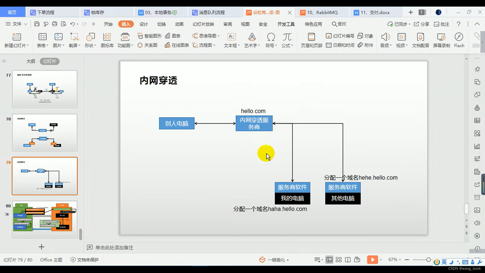Expand 功能图 dropdown arrow
485x273 pixels.
133,46
